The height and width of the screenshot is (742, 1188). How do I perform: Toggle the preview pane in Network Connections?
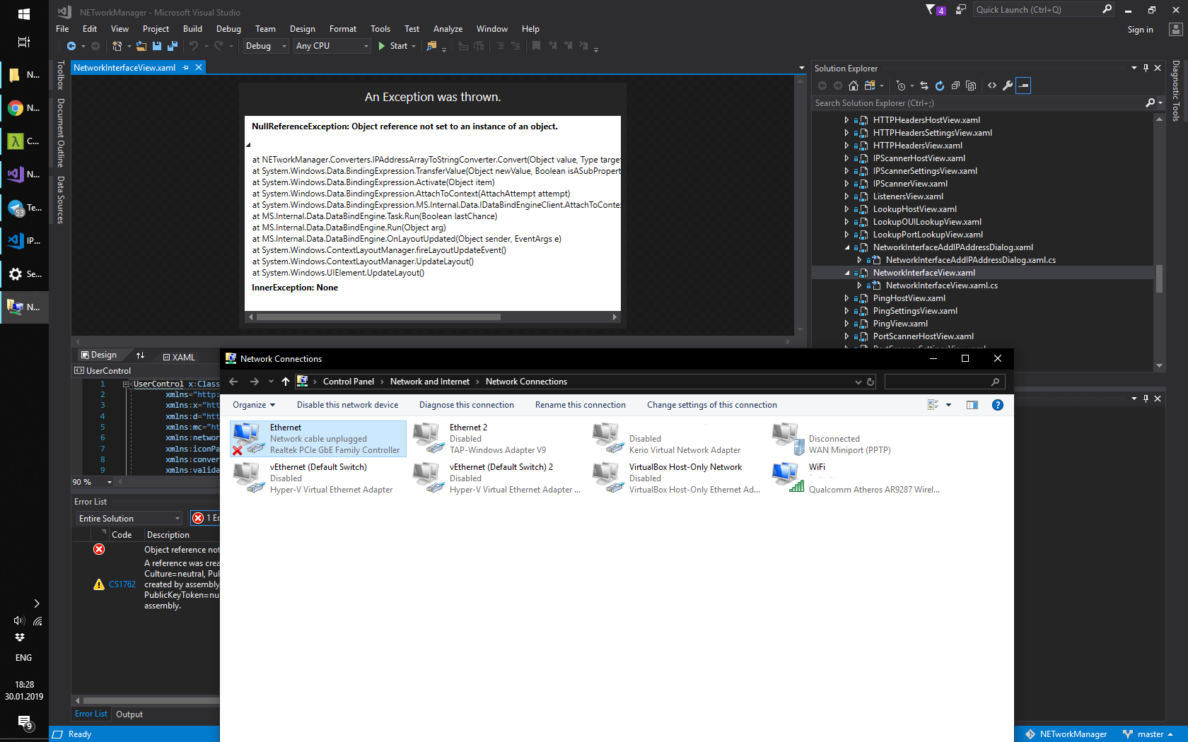coord(972,405)
